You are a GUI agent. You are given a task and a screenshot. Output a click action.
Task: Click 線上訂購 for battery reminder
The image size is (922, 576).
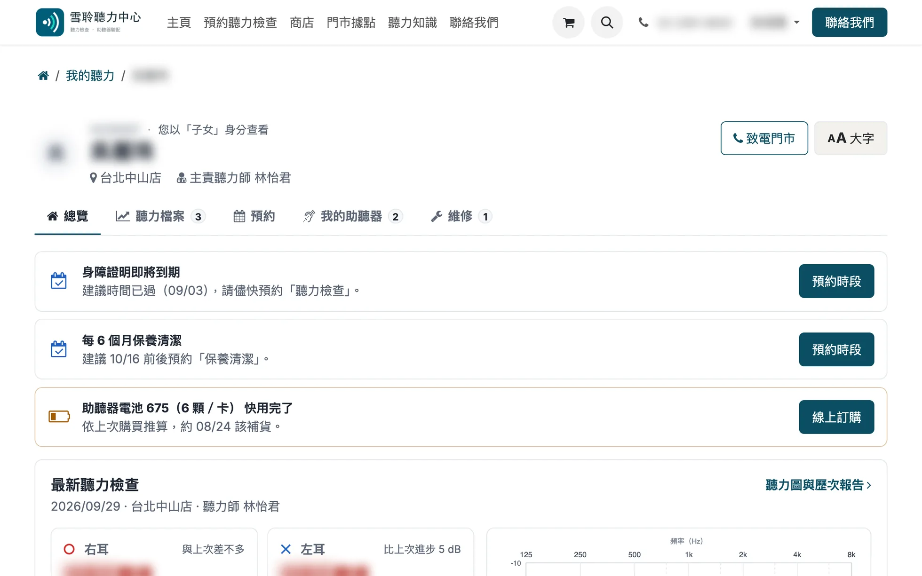[836, 417]
